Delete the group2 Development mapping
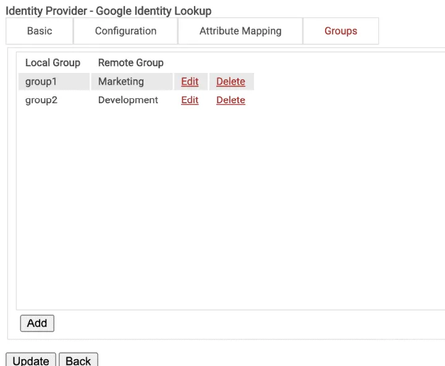Screen dimensions: 445x366 point(231,100)
